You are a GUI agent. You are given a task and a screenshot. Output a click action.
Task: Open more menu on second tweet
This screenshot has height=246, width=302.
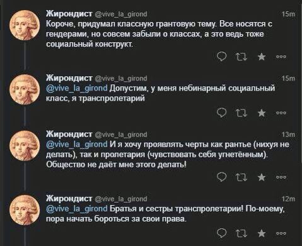coord(281,113)
